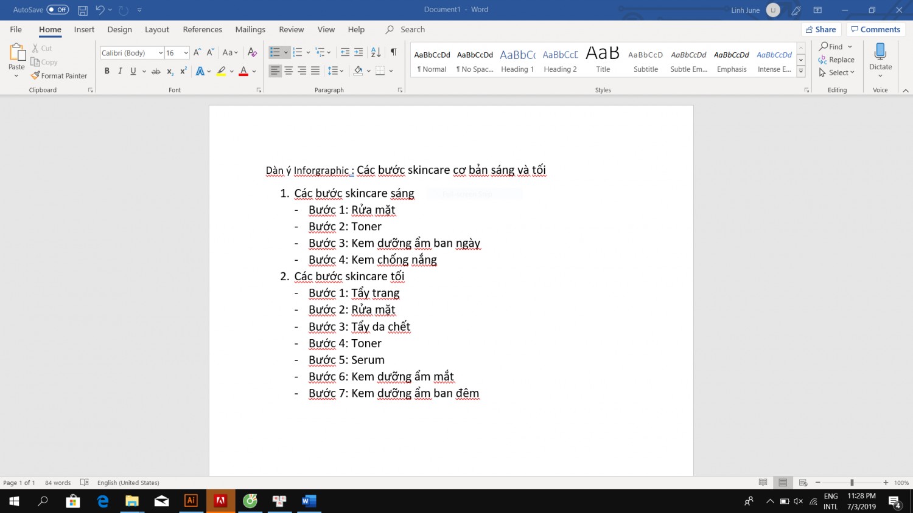
Task: Select the Format Painter tool
Action: pyautogui.click(x=59, y=76)
